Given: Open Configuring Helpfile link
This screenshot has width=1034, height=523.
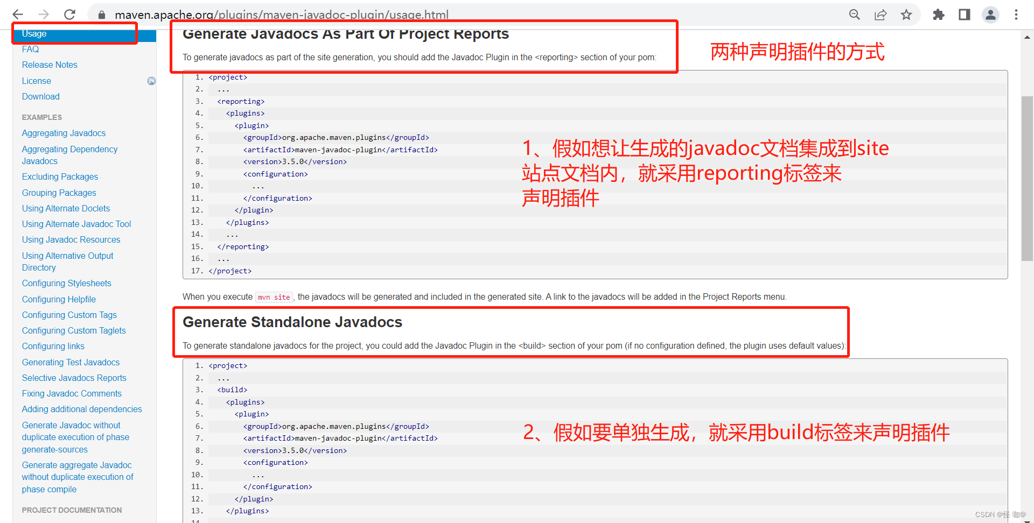Looking at the screenshot, I should (59, 299).
